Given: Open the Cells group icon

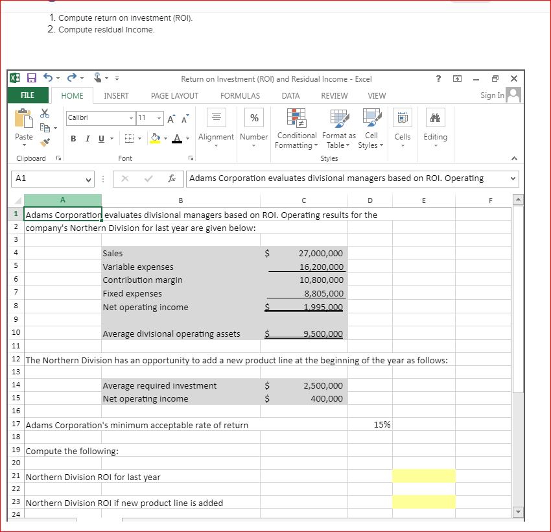Looking at the screenshot, I should [x=403, y=117].
